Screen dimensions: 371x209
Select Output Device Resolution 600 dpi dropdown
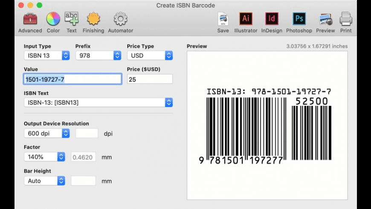[47, 134]
